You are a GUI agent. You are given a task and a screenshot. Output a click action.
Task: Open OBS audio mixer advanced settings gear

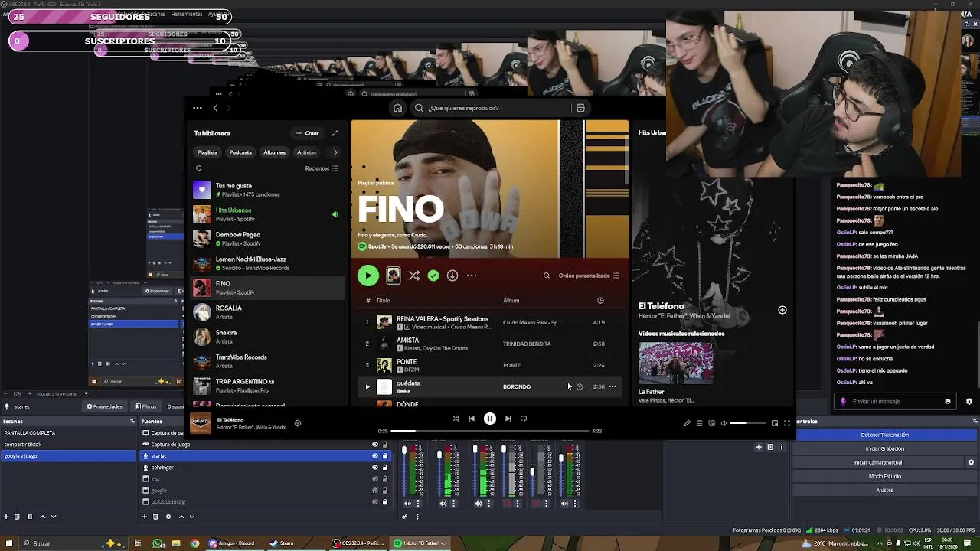point(405,517)
